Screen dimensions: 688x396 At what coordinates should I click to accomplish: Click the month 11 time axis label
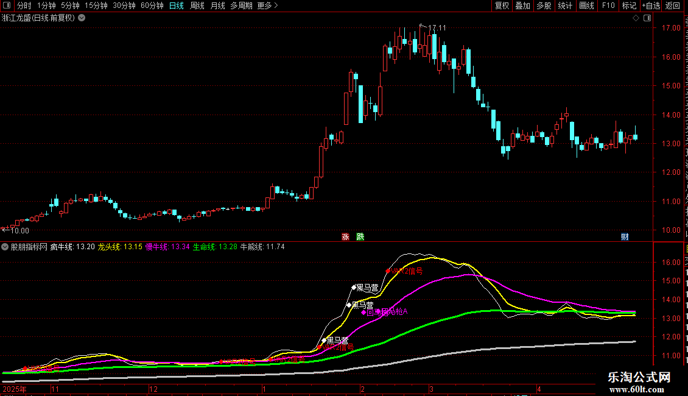[55, 389]
